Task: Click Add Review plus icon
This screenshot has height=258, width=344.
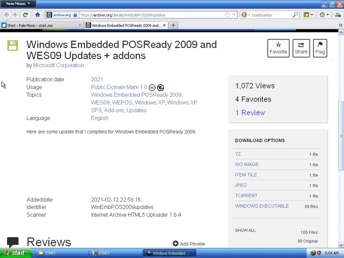Action: [x=175, y=244]
